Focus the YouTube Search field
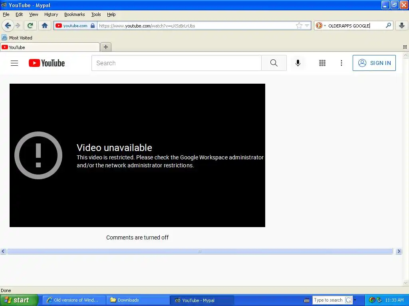 pyautogui.click(x=176, y=63)
